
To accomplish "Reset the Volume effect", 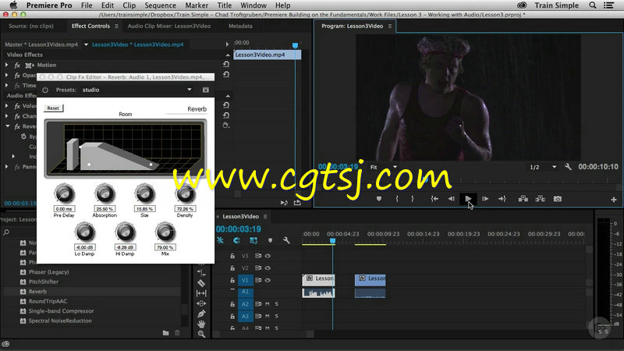I will [x=226, y=105].
